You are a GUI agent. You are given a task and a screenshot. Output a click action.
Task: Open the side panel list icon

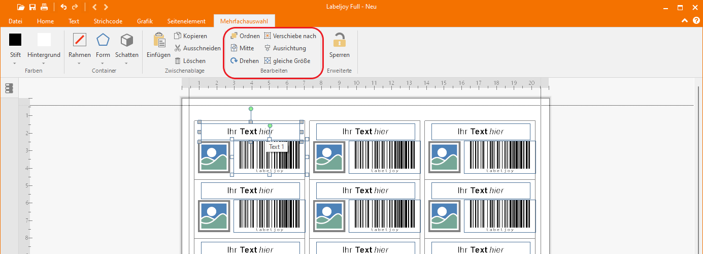point(9,88)
